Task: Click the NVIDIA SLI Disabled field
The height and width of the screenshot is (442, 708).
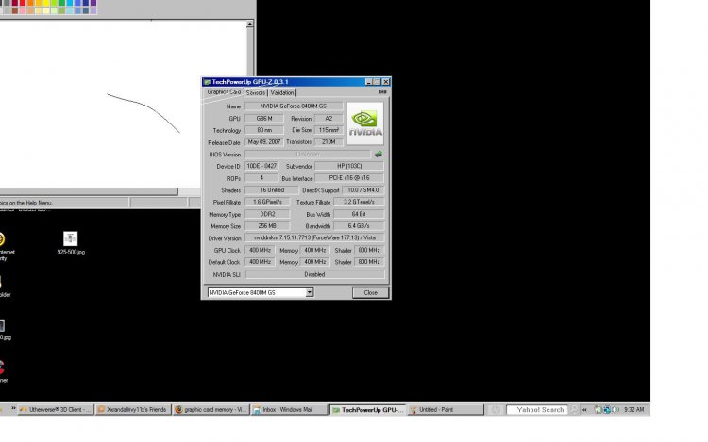Action: pos(314,274)
